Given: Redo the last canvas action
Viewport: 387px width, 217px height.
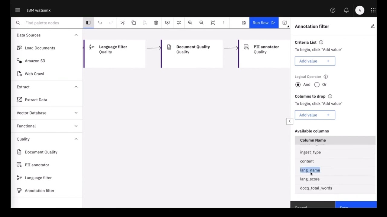Looking at the screenshot, I should [111, 23].
